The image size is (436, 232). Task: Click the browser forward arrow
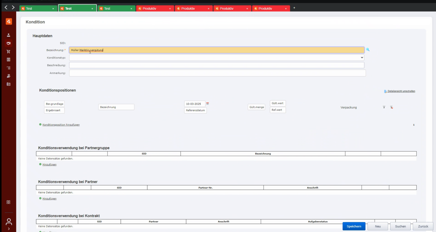[x=13, y=8]
